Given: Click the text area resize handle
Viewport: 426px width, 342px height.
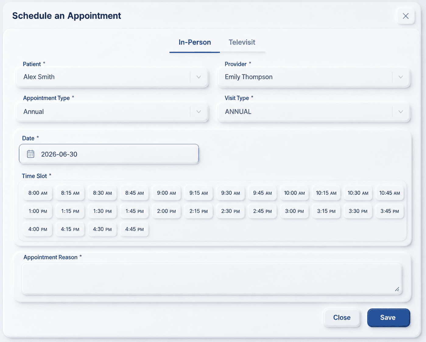Looking at the screenshot, I should pos(397,289).
